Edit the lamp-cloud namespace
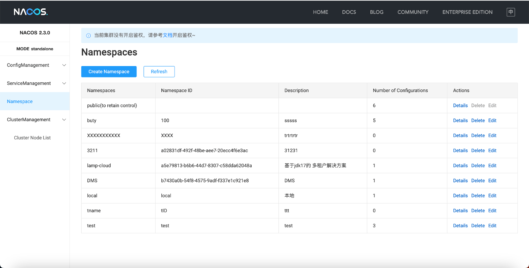 tap(492, 166)
